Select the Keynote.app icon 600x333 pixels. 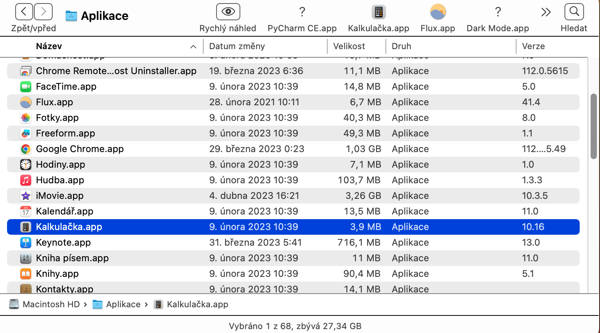(x=26, y=243)
